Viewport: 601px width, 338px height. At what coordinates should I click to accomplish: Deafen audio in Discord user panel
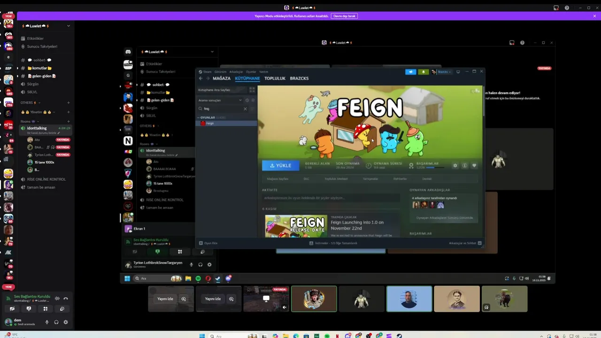(56, 322)
